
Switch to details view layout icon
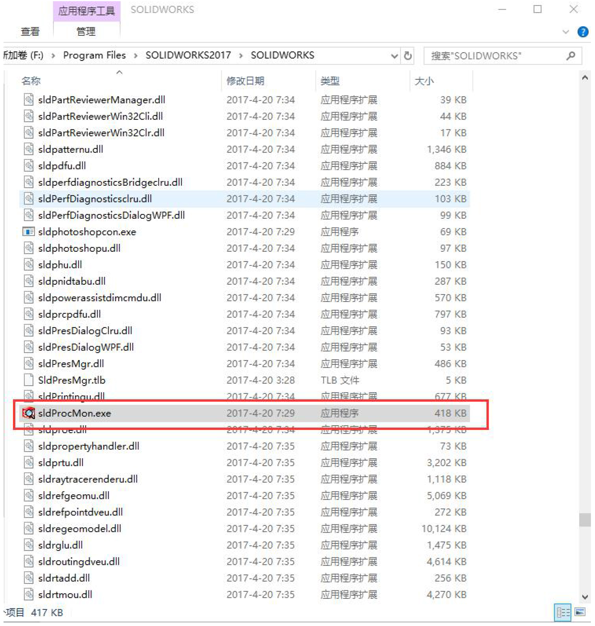(x=563, y=612)
